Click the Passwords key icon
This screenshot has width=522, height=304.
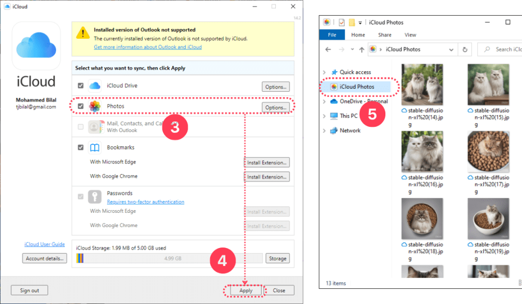pos(95,197)
